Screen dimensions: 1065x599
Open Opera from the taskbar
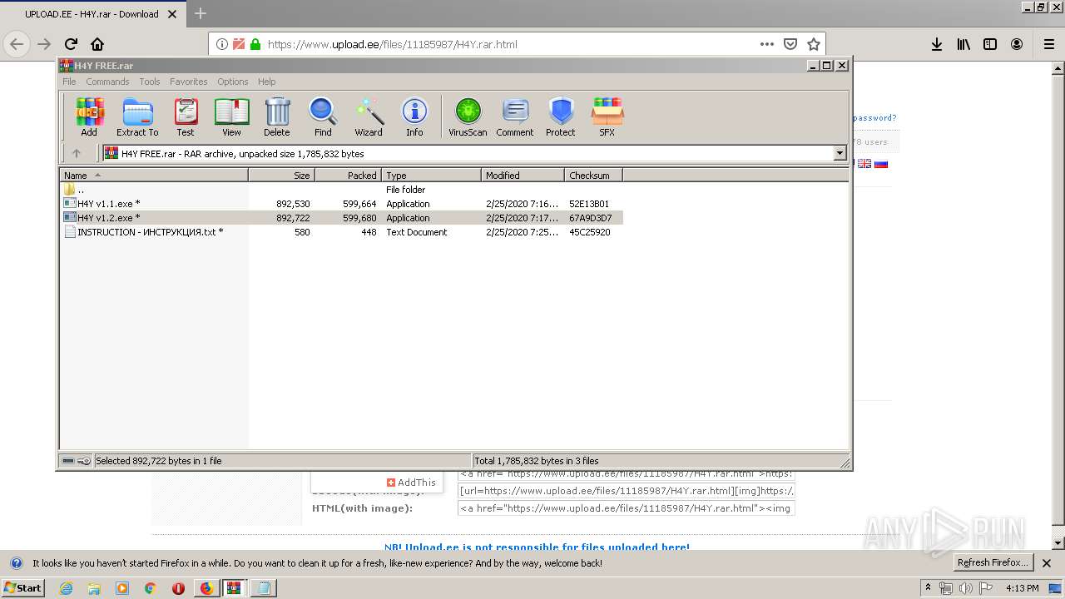pyautogui.click(x=178, y=588)
